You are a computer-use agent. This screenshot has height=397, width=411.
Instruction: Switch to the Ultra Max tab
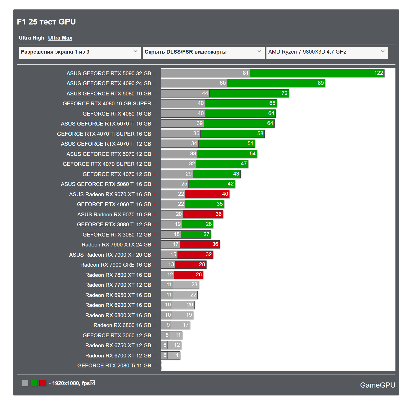pyautogui.click(x=60, y=38)
